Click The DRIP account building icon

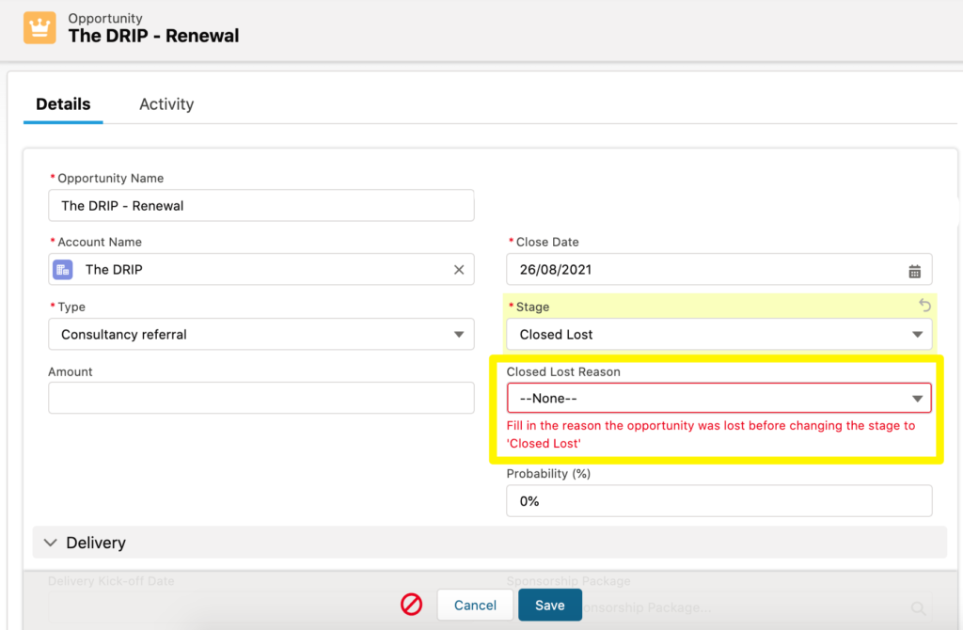[x=63, y=270]
